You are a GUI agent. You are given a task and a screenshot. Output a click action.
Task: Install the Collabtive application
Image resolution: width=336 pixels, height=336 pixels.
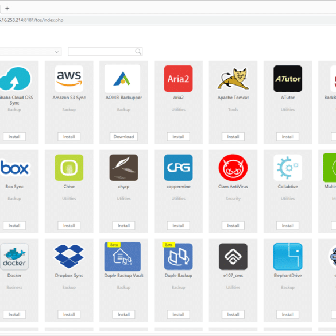[288, 226]
